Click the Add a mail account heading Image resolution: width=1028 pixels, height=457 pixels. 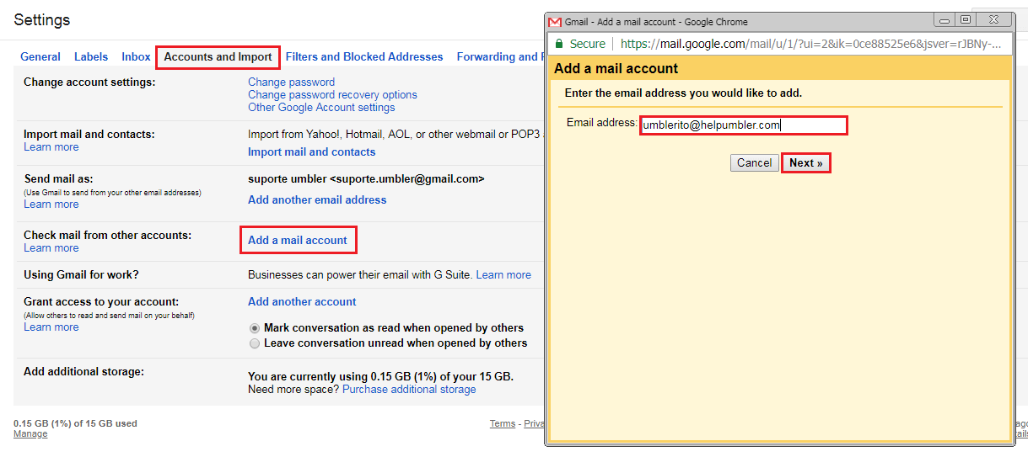coord(616,68)
